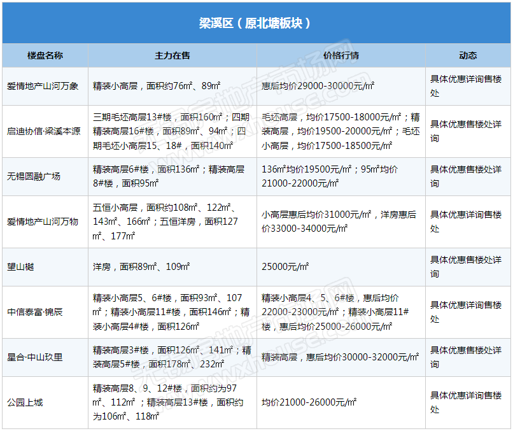Select the 精装小高层 面积约76㎡、89㎡ cell
Image resolution: width=513 pixels, height=431 pixels.
(157, 86)
